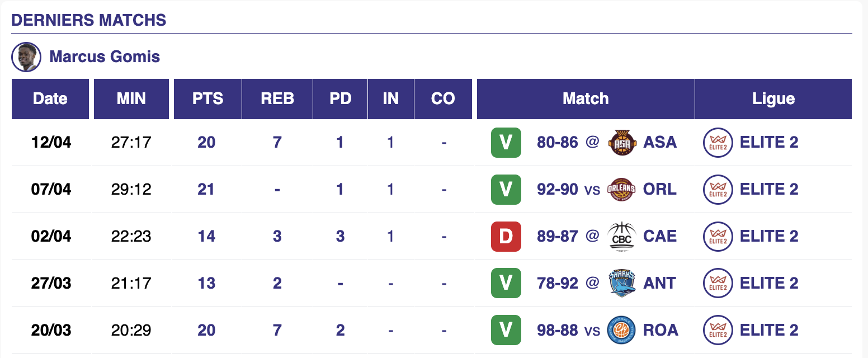Open the 78-92 match score against ANT
This screenshot has height=358, width=868.
coord(557,283)
